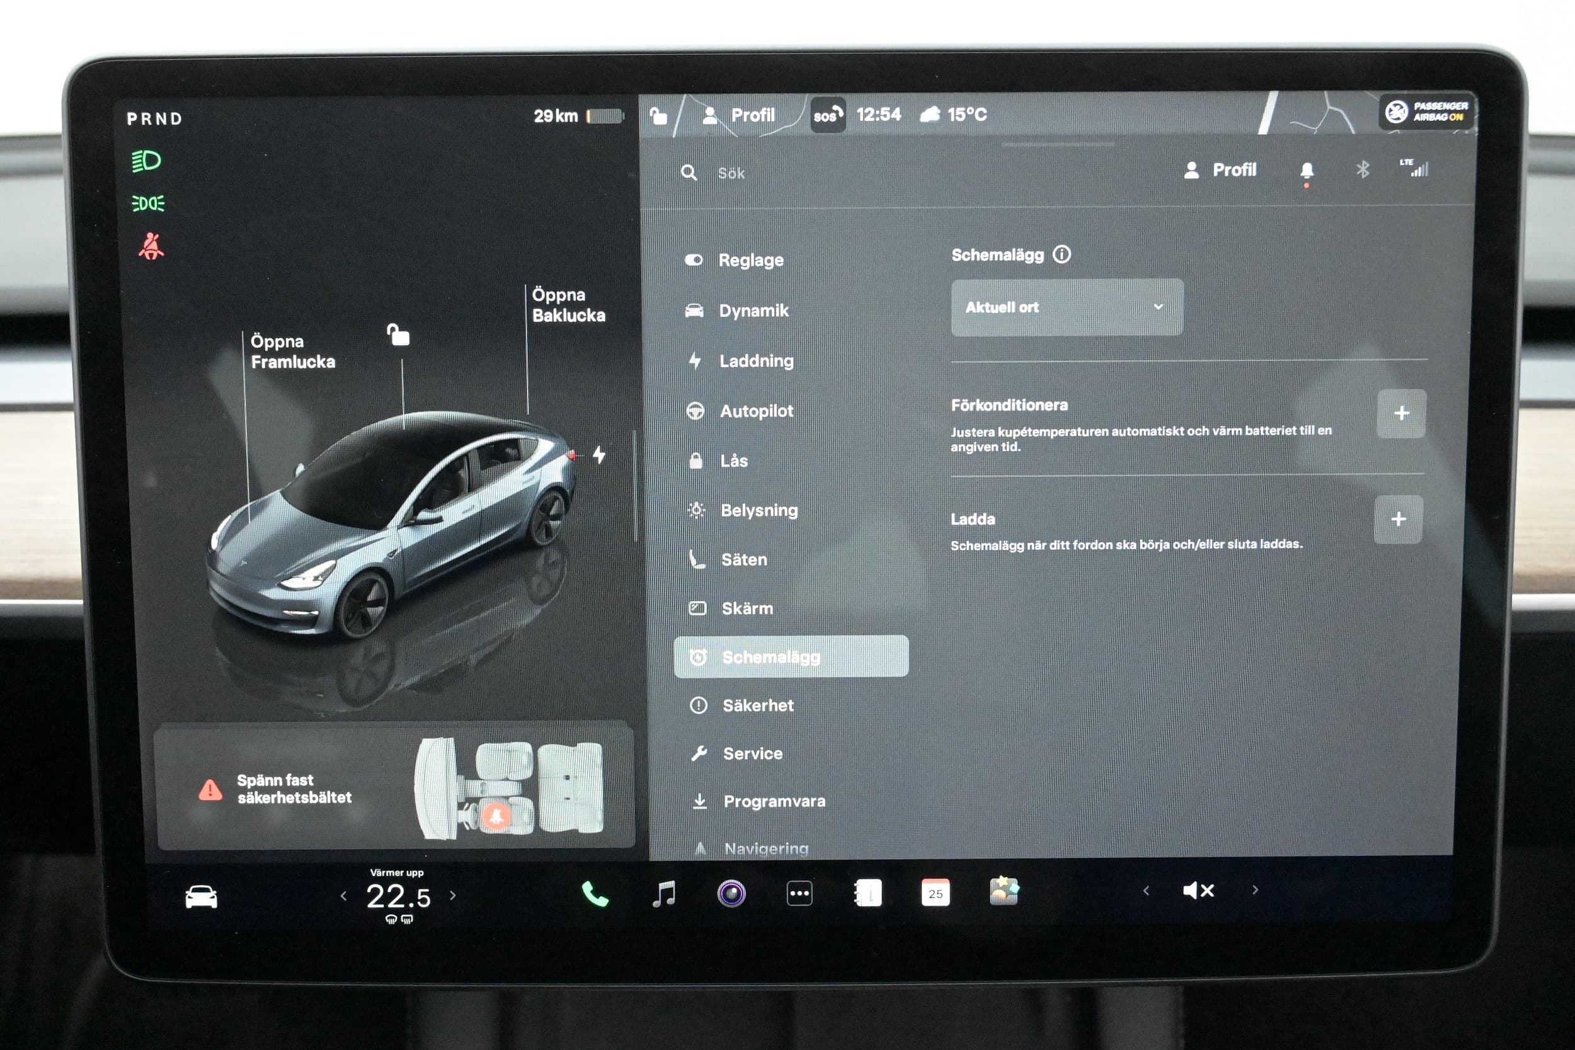Viewport: 1575px width, 1050px height.
Task: Open notifications bell icon
Action: [x=1307, y=171]
